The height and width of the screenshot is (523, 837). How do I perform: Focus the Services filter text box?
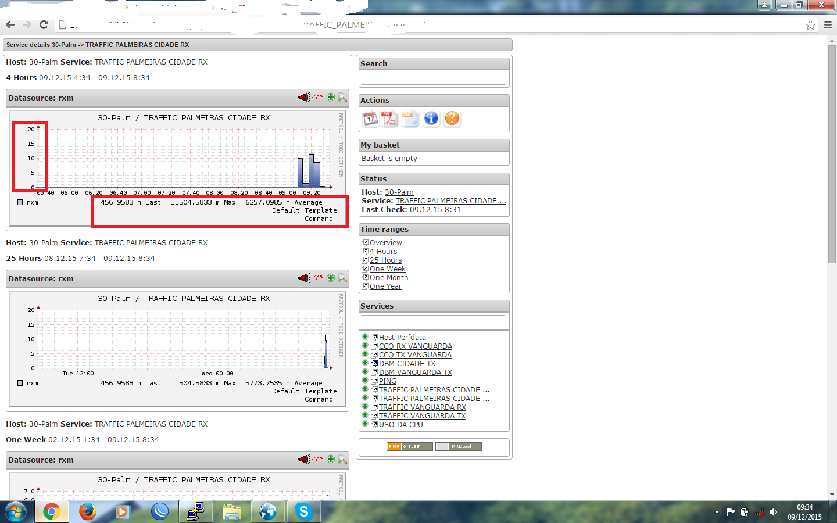[433, 321]
